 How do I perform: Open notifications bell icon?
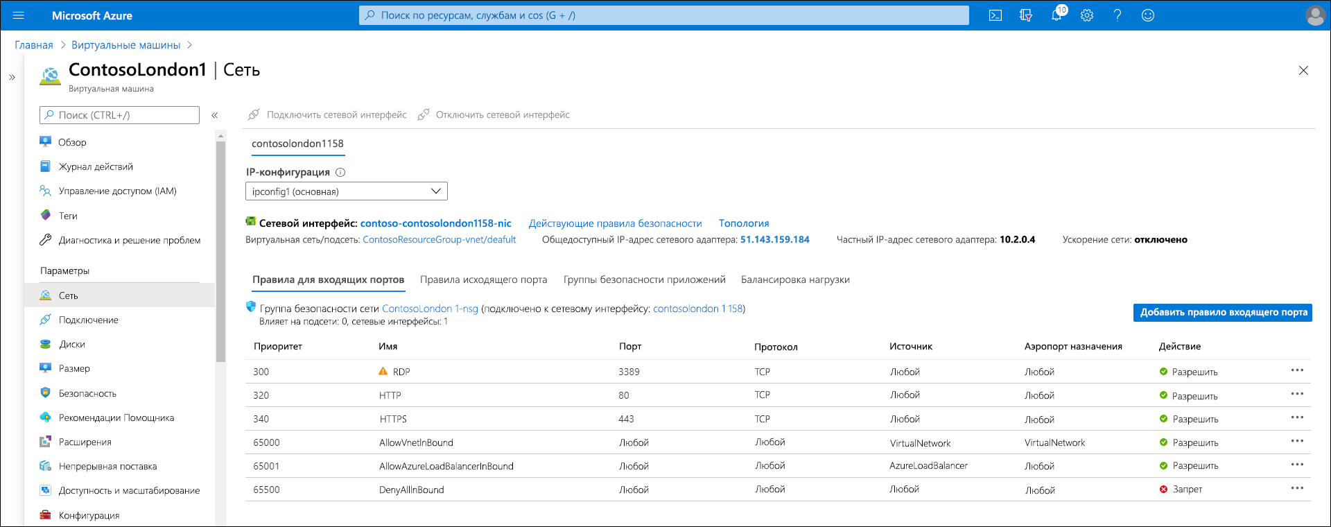(1057, 15)
